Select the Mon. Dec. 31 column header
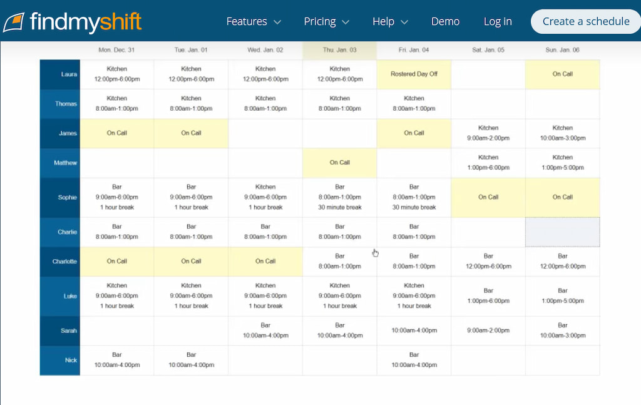This screenshot has width=641, height=405. (116, 50)
